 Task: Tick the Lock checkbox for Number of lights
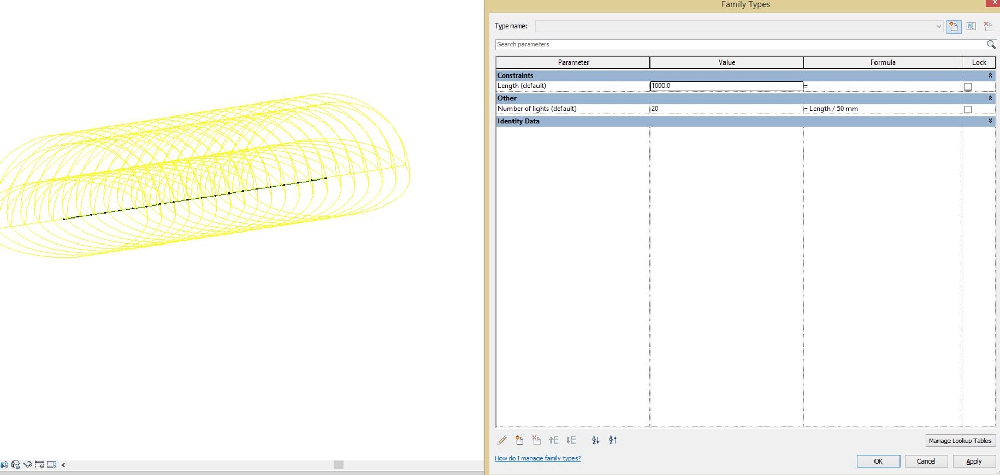[x=968, y=110]
